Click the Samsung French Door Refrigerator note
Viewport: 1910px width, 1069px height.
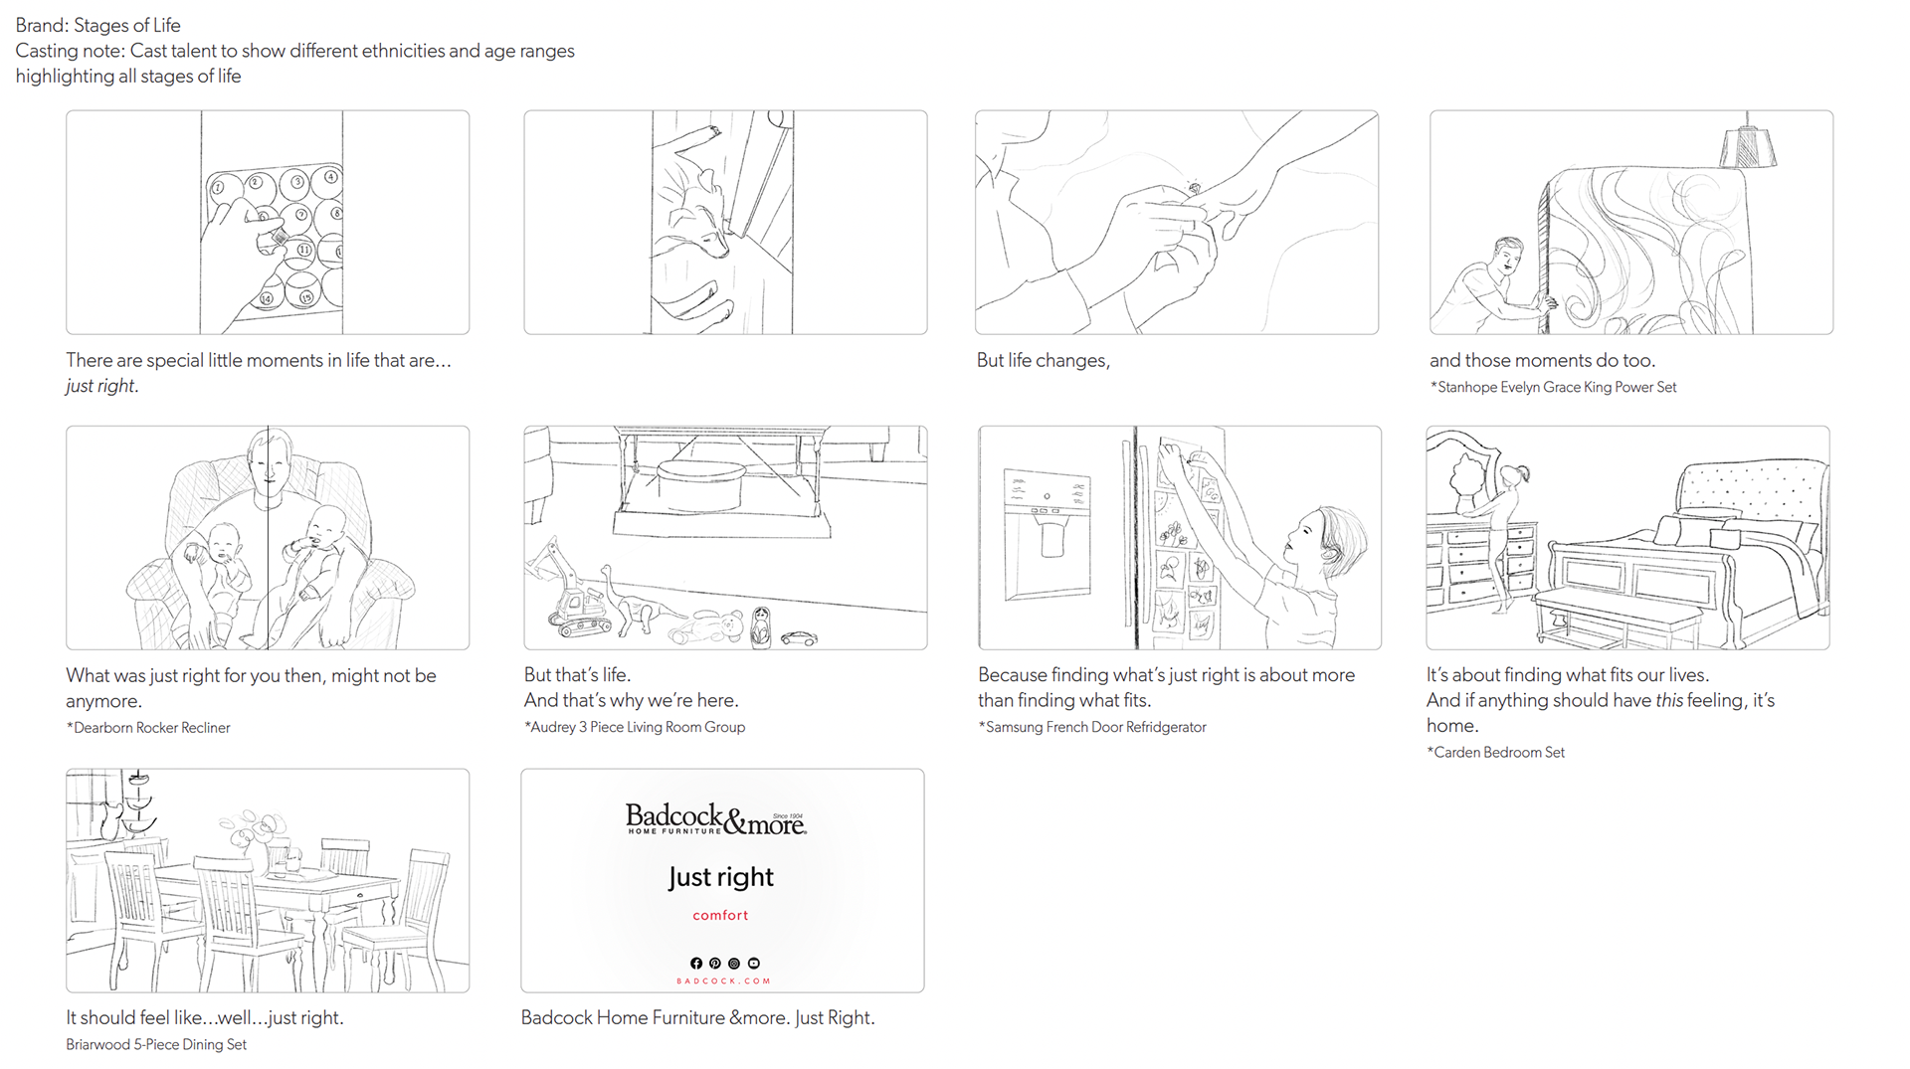1092,727
